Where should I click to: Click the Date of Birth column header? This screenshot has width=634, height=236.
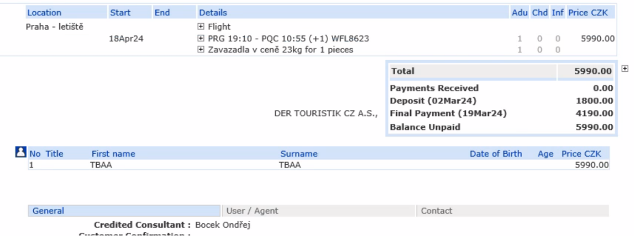pyautogui.click(x=496, y=154)
